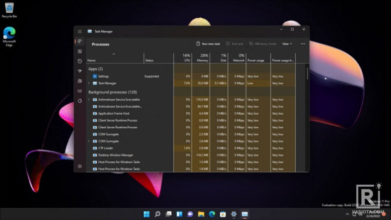Enable Efficiency mode for selected process
This screenshot has width=391, height=220.
[264, 44]
